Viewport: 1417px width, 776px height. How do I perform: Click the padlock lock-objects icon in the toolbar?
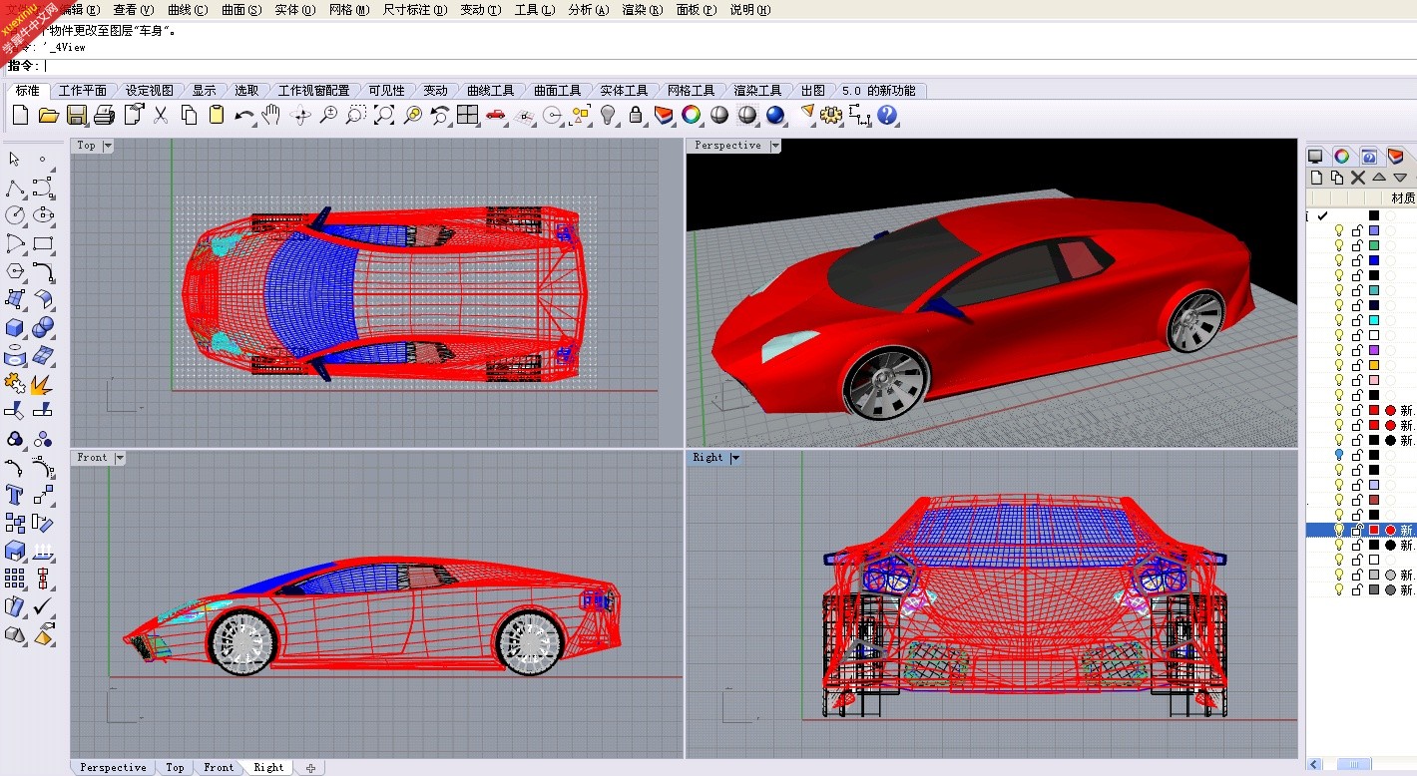click(x=636, y=116)
